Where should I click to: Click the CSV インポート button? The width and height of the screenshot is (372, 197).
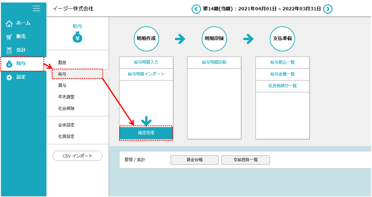(x=77, y=156)
